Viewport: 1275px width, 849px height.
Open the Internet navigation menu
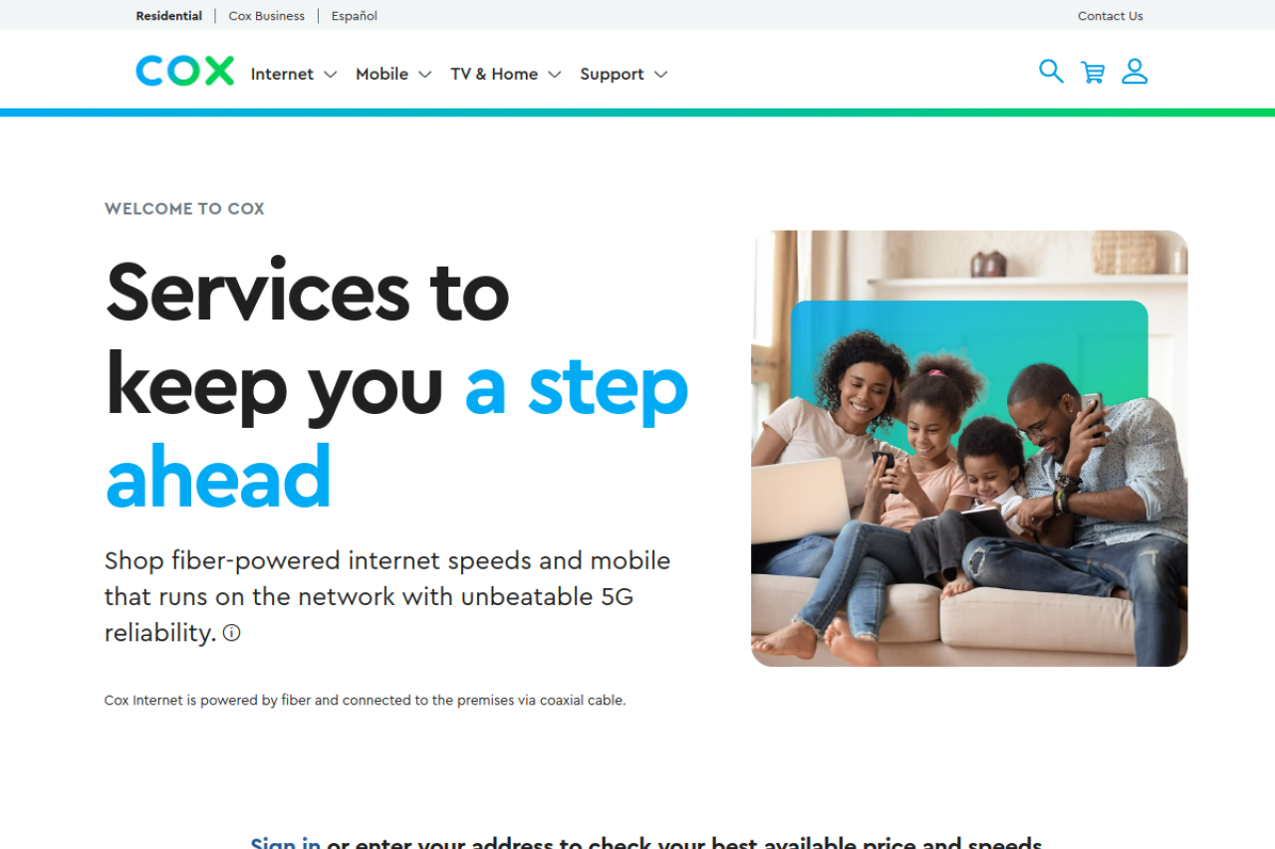294,74
